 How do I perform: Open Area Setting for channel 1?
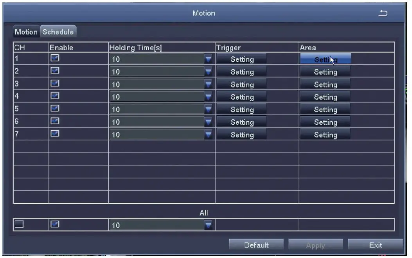pos(325,59)
